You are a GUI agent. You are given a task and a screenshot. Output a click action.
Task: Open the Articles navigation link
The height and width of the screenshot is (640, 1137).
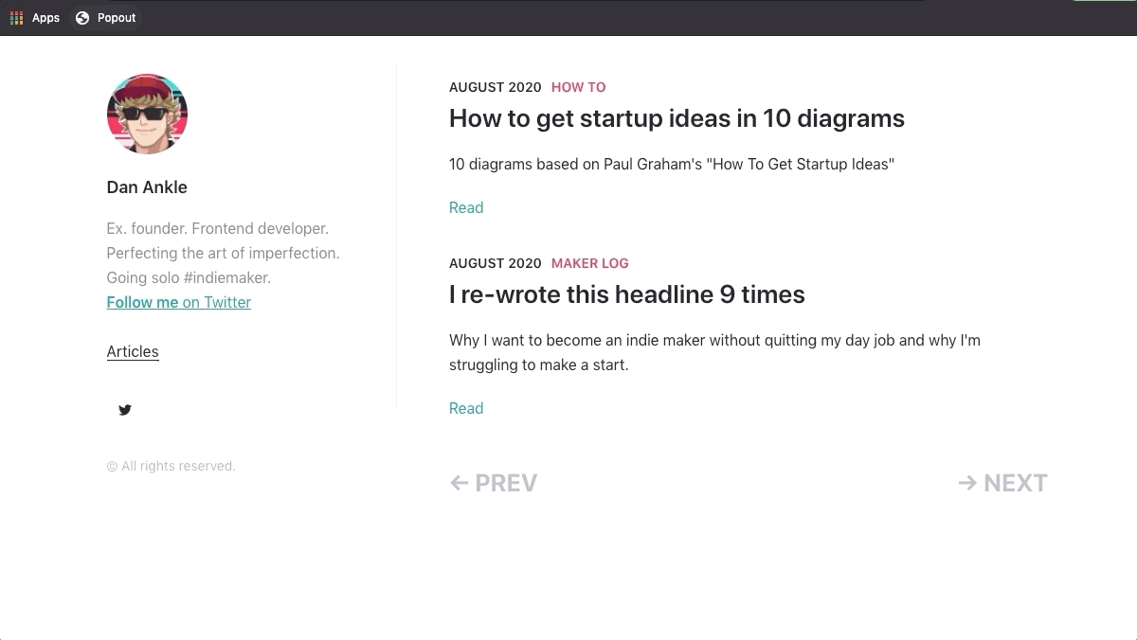point(133,351)
